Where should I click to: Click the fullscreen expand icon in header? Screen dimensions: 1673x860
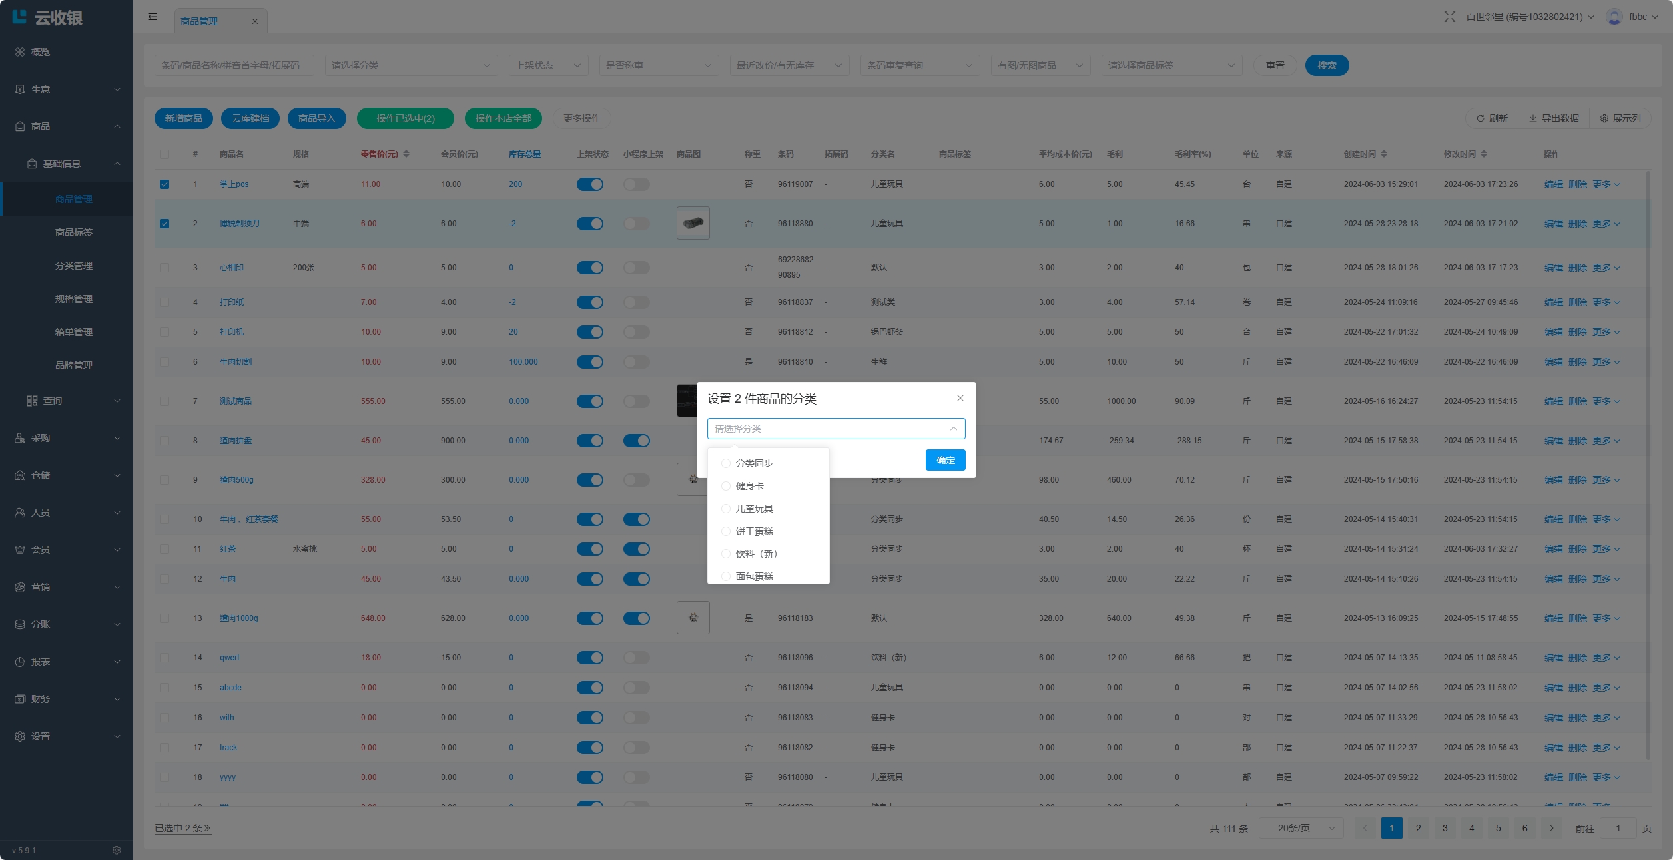point(1449,17)
